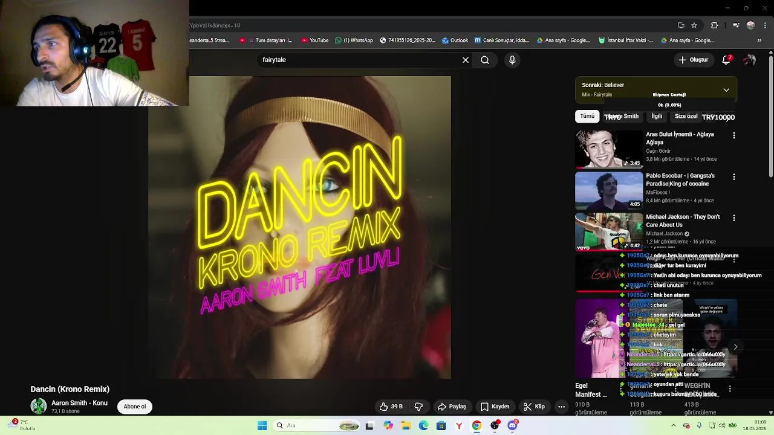
Task: Open the Outlook bookmark
Action: 455,40
